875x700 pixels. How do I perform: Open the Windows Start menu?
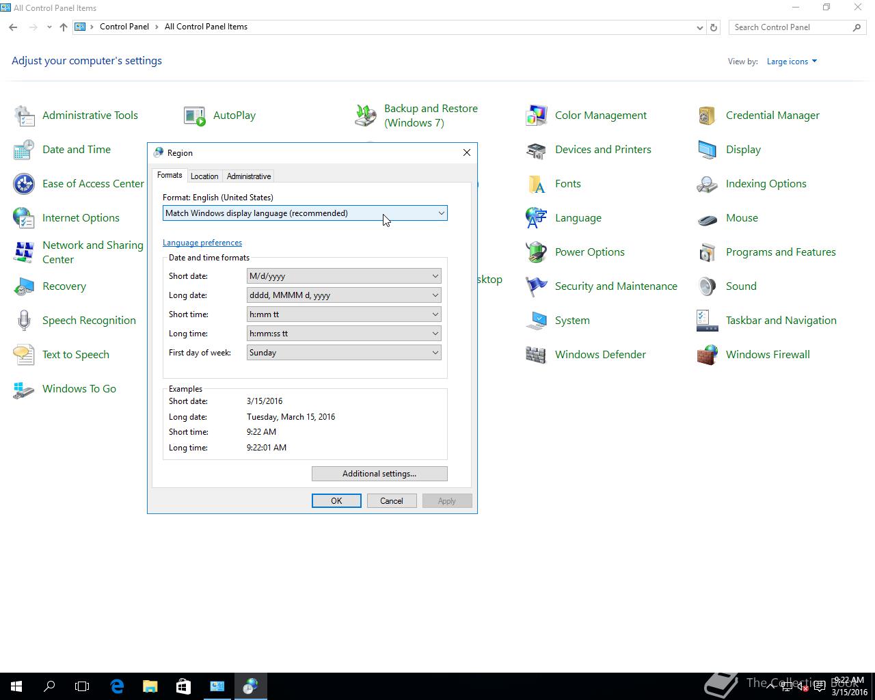[16, 686]
